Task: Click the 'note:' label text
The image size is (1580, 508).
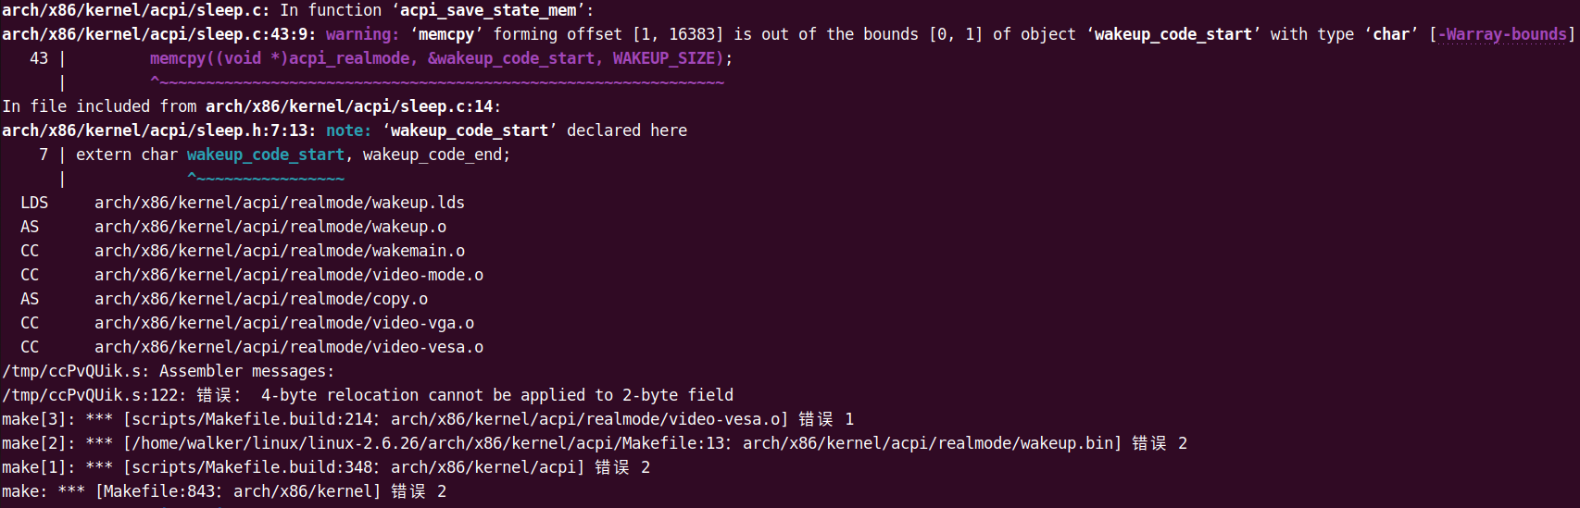Action: tap(348, 130)
